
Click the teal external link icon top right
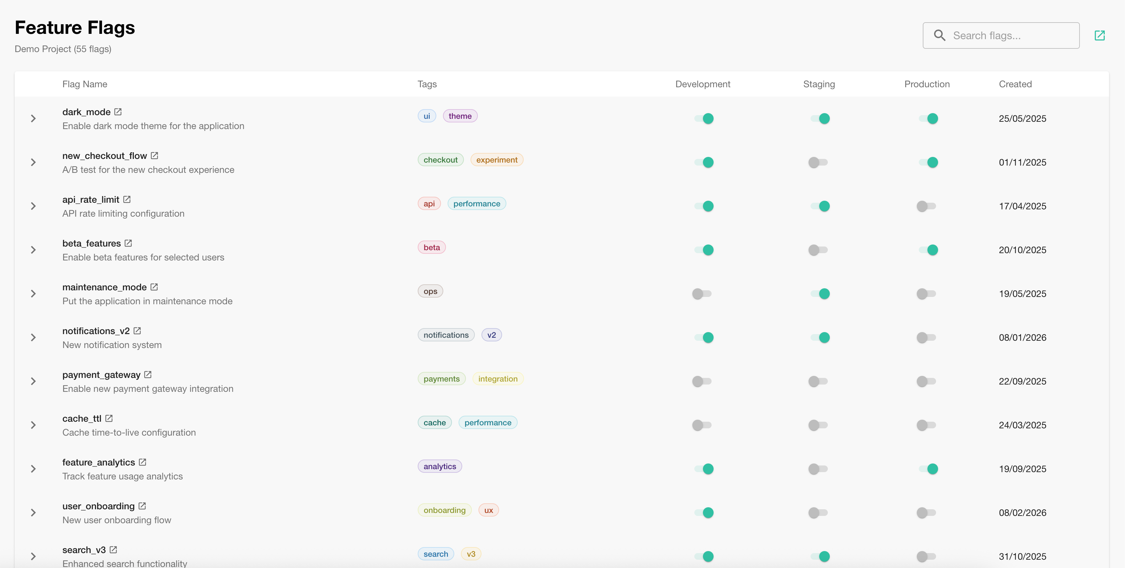(x=1100, y=35)
